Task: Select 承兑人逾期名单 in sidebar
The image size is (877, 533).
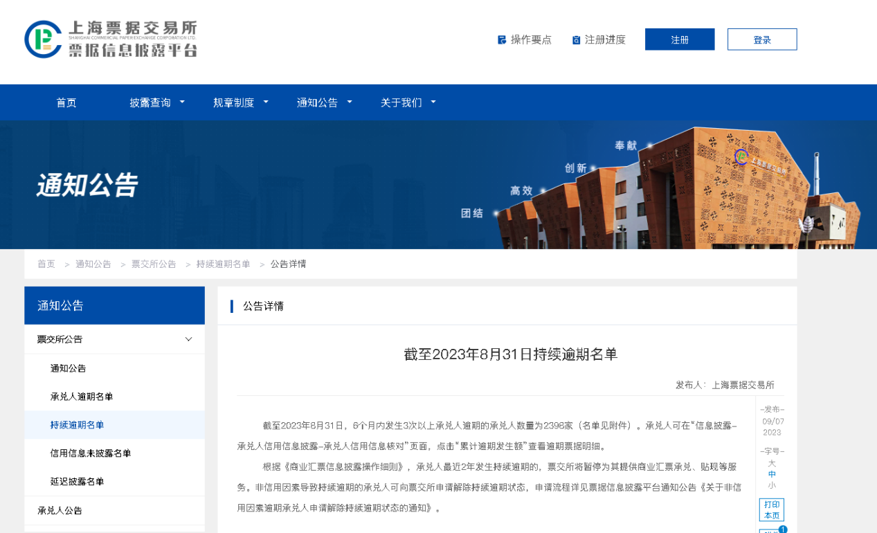Action: tap(82, 397)
